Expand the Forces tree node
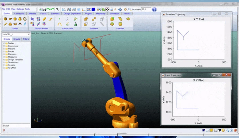 (x=4, y=52)
